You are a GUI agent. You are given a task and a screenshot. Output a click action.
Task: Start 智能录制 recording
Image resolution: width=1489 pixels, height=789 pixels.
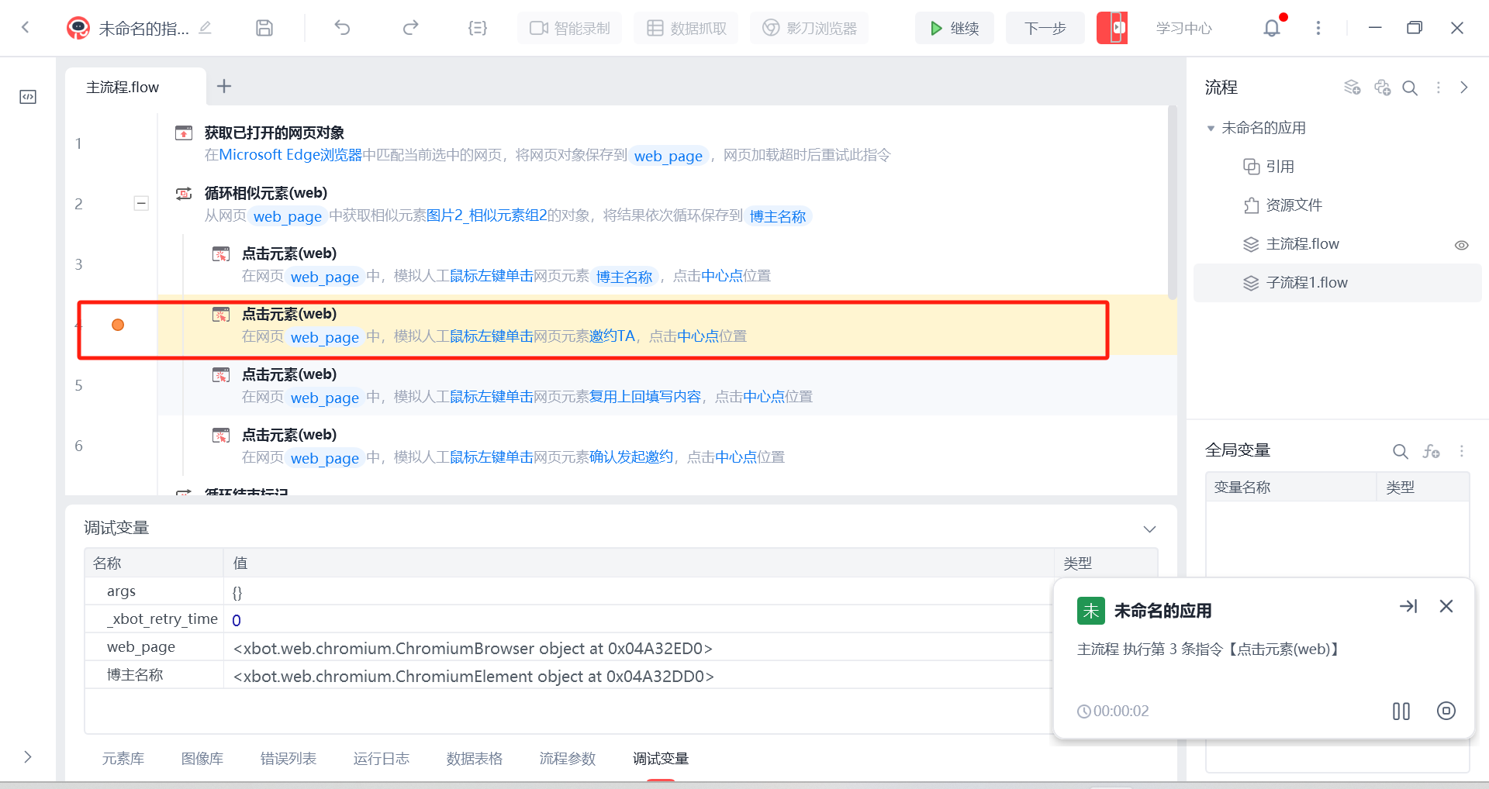click(x=570, y=28)
